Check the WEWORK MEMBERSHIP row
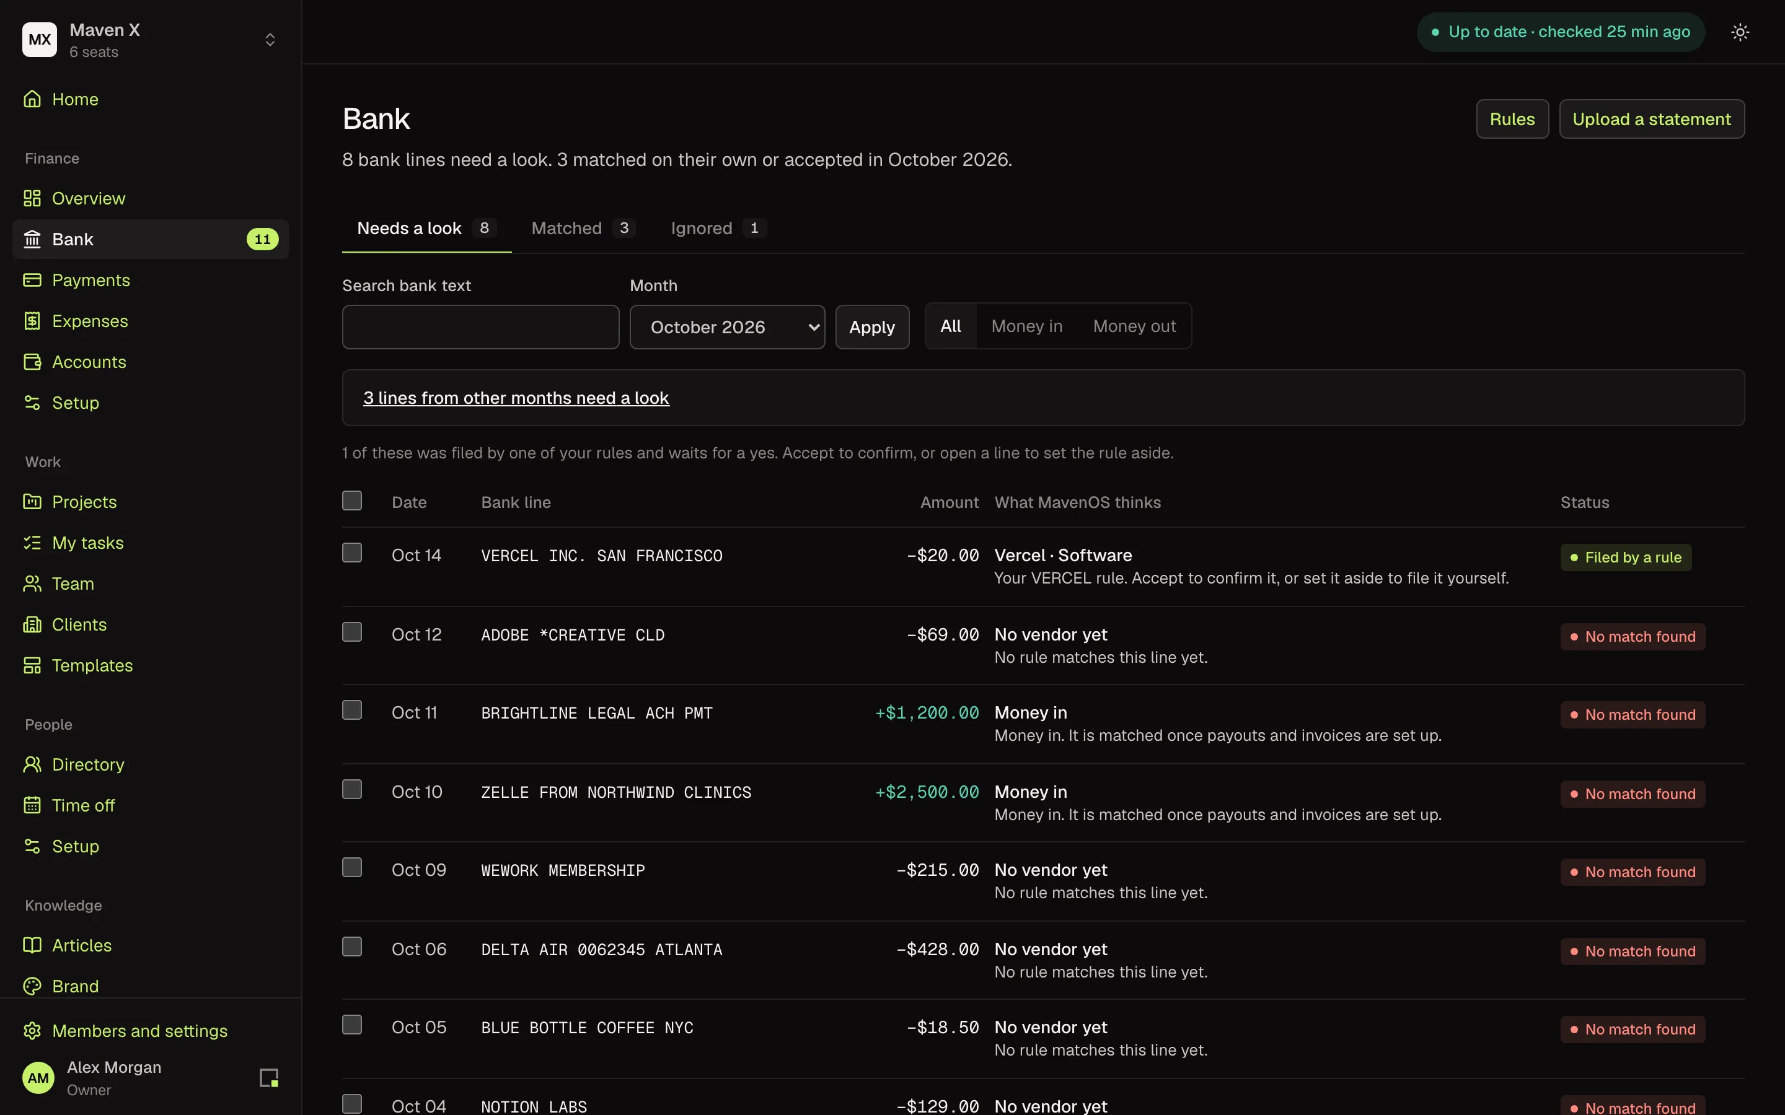Screen dimensions: 1785x1115 pyautogui.click(x=352, y=868)
